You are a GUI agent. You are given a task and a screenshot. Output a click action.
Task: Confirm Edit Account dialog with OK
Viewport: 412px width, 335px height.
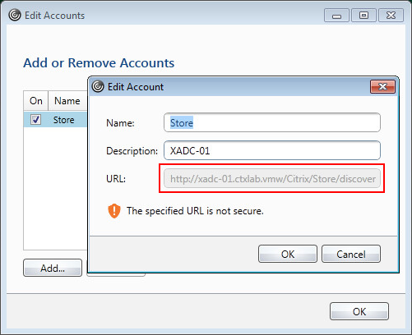[x=288, y=254]
